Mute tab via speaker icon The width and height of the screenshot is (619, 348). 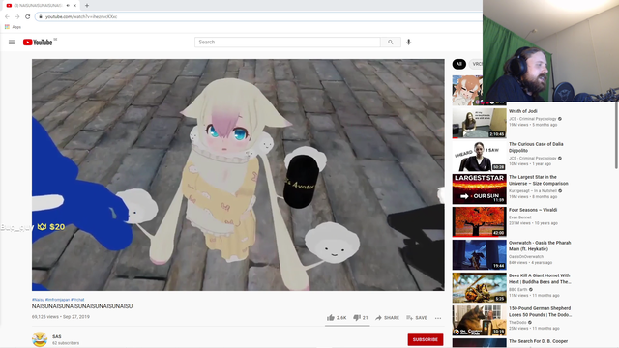tap(68, 6)
